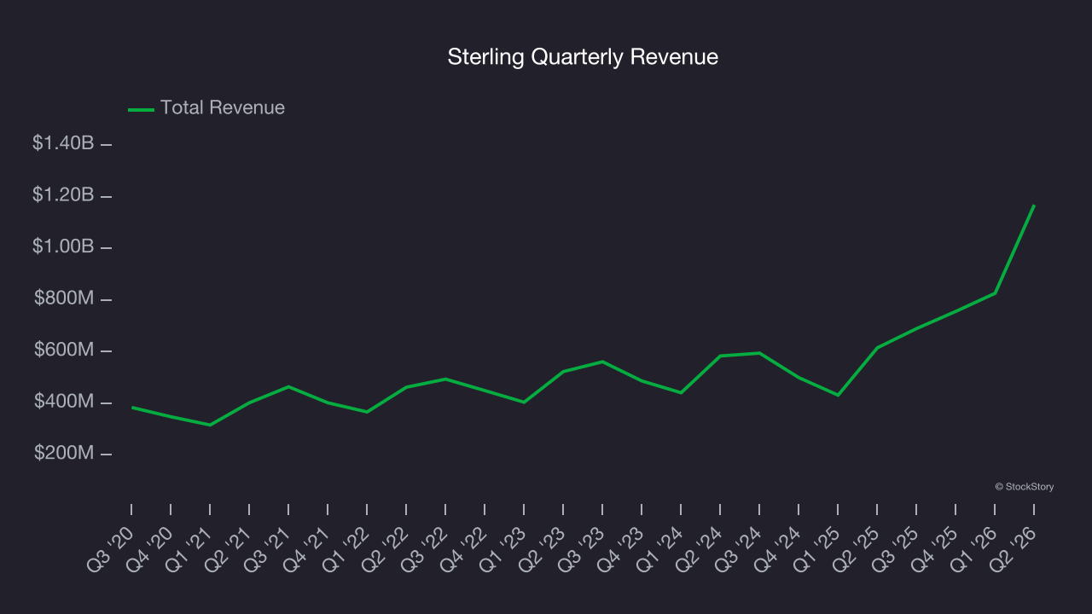The height and width of the screenshot is (614, 1092).
Task: Pick the "Q2 '21" x-axis label
Action: (x=229, y=548)
